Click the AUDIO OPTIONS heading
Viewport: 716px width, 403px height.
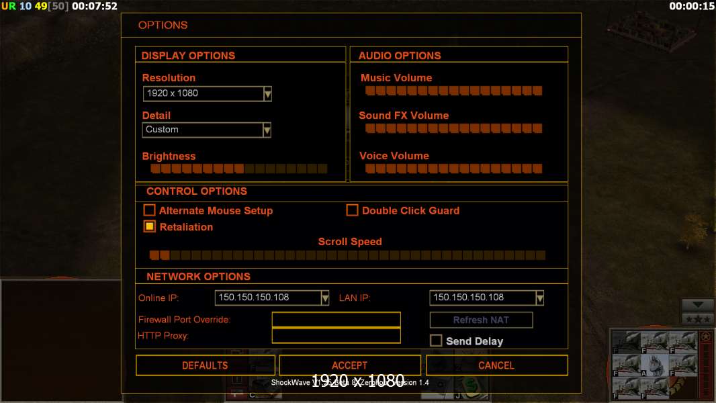tap(400, 56)
